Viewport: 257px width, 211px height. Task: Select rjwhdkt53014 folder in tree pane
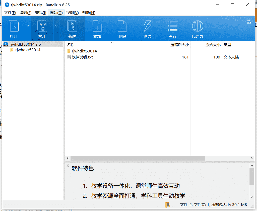pyautogui.click(x=28, y=50)
